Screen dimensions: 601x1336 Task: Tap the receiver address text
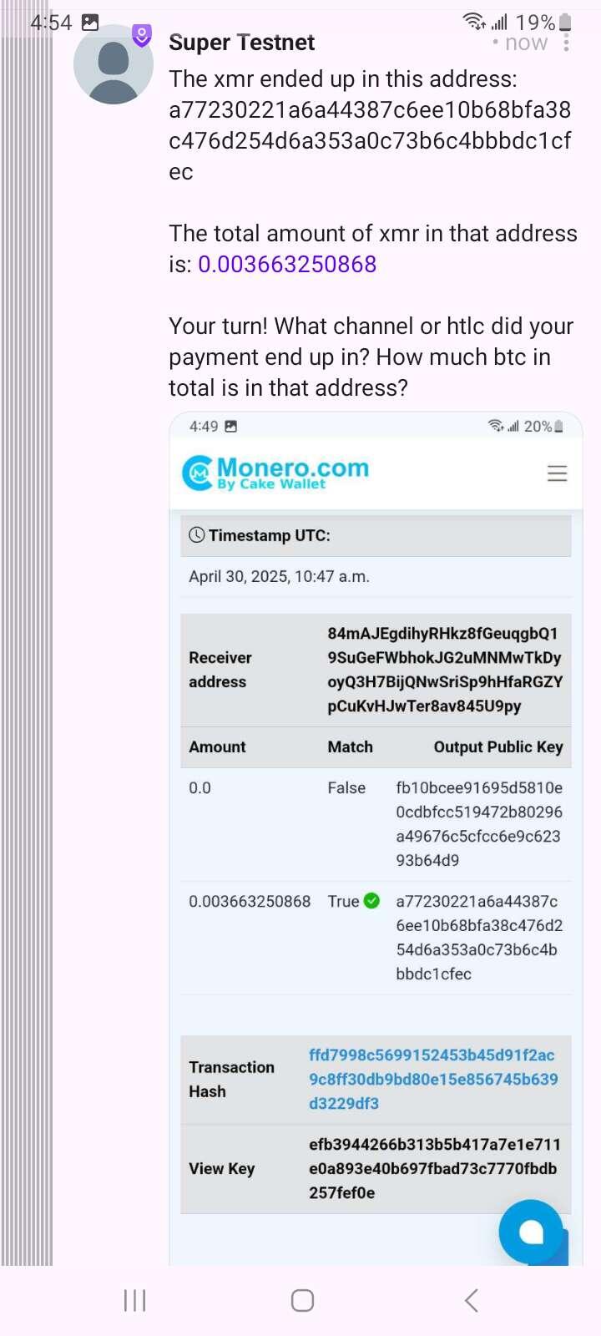[x=445, y=670]
